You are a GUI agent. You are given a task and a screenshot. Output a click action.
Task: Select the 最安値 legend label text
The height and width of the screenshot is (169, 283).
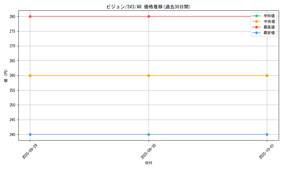tap(269, 33)
